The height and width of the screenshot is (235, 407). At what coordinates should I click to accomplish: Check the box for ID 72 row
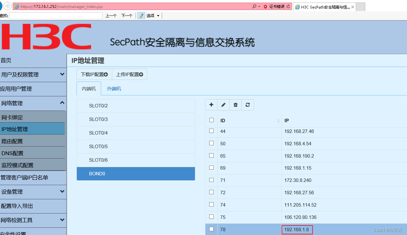click(211, 192)
